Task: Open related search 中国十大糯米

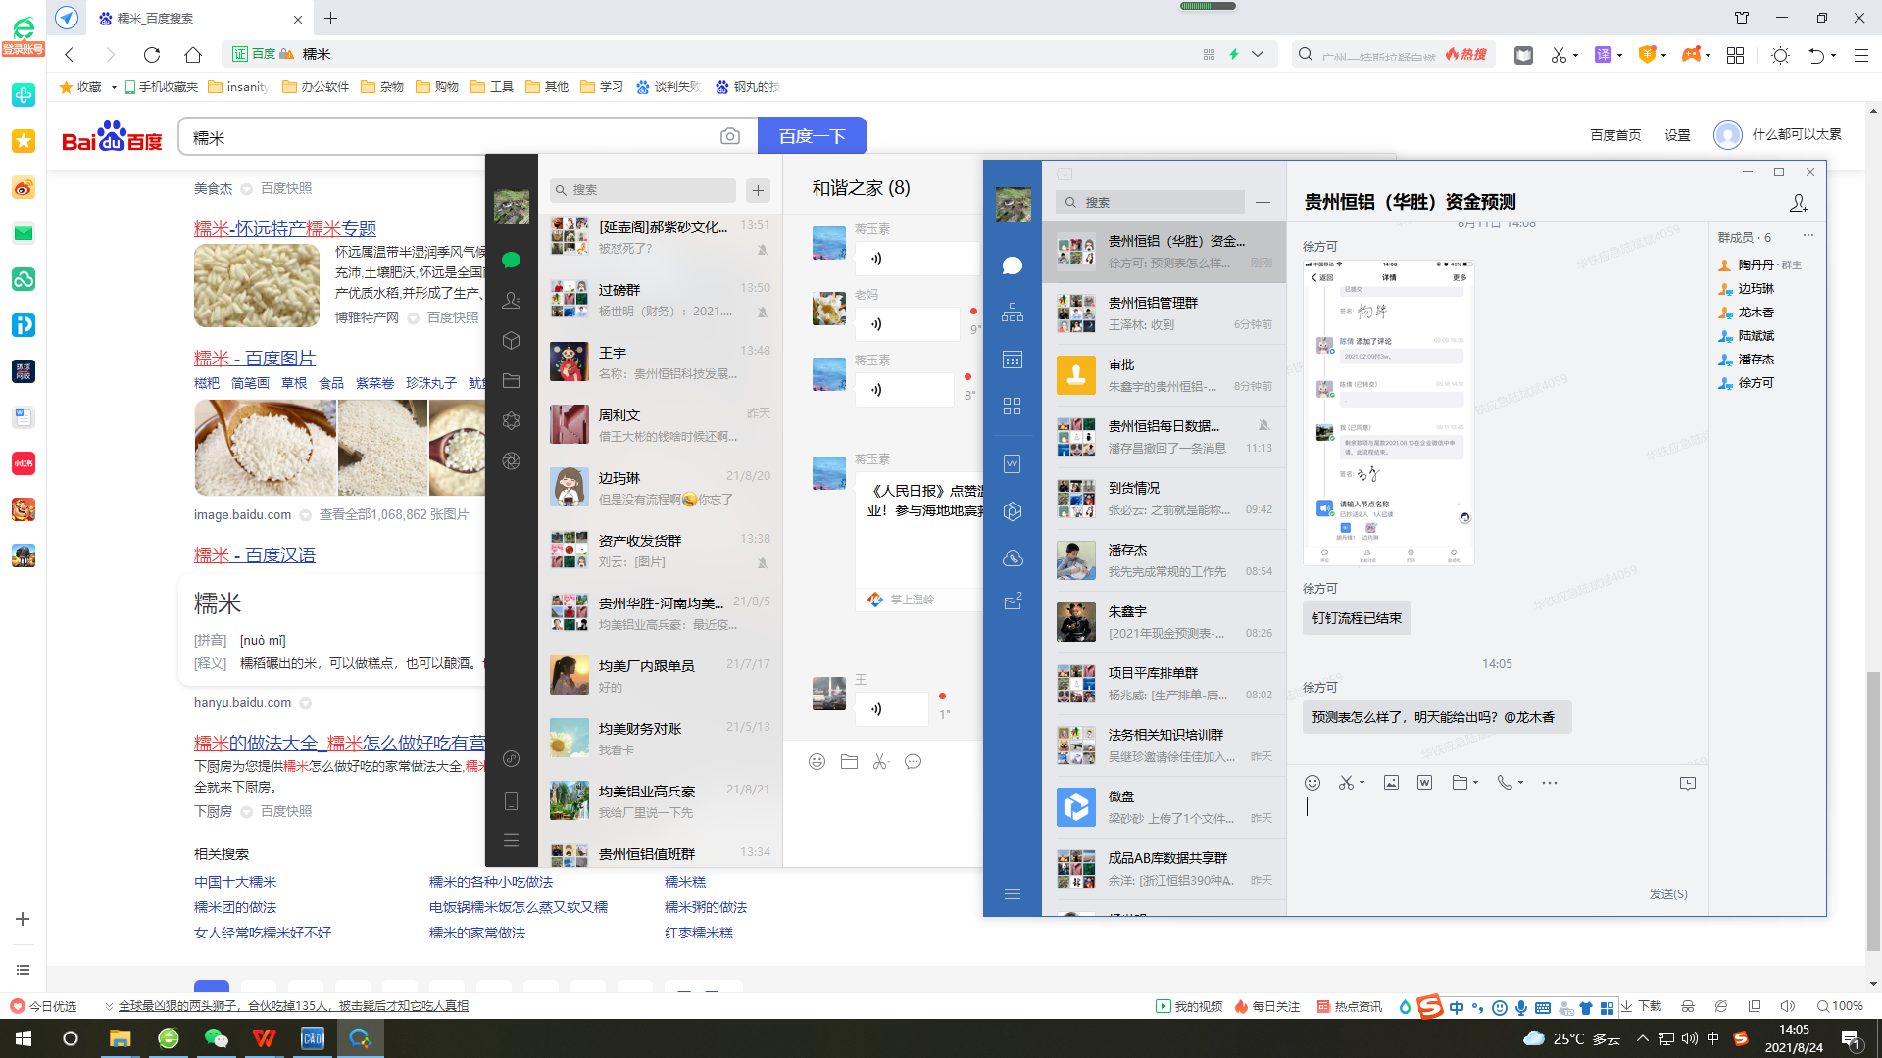Action: [x=235, y=882]
